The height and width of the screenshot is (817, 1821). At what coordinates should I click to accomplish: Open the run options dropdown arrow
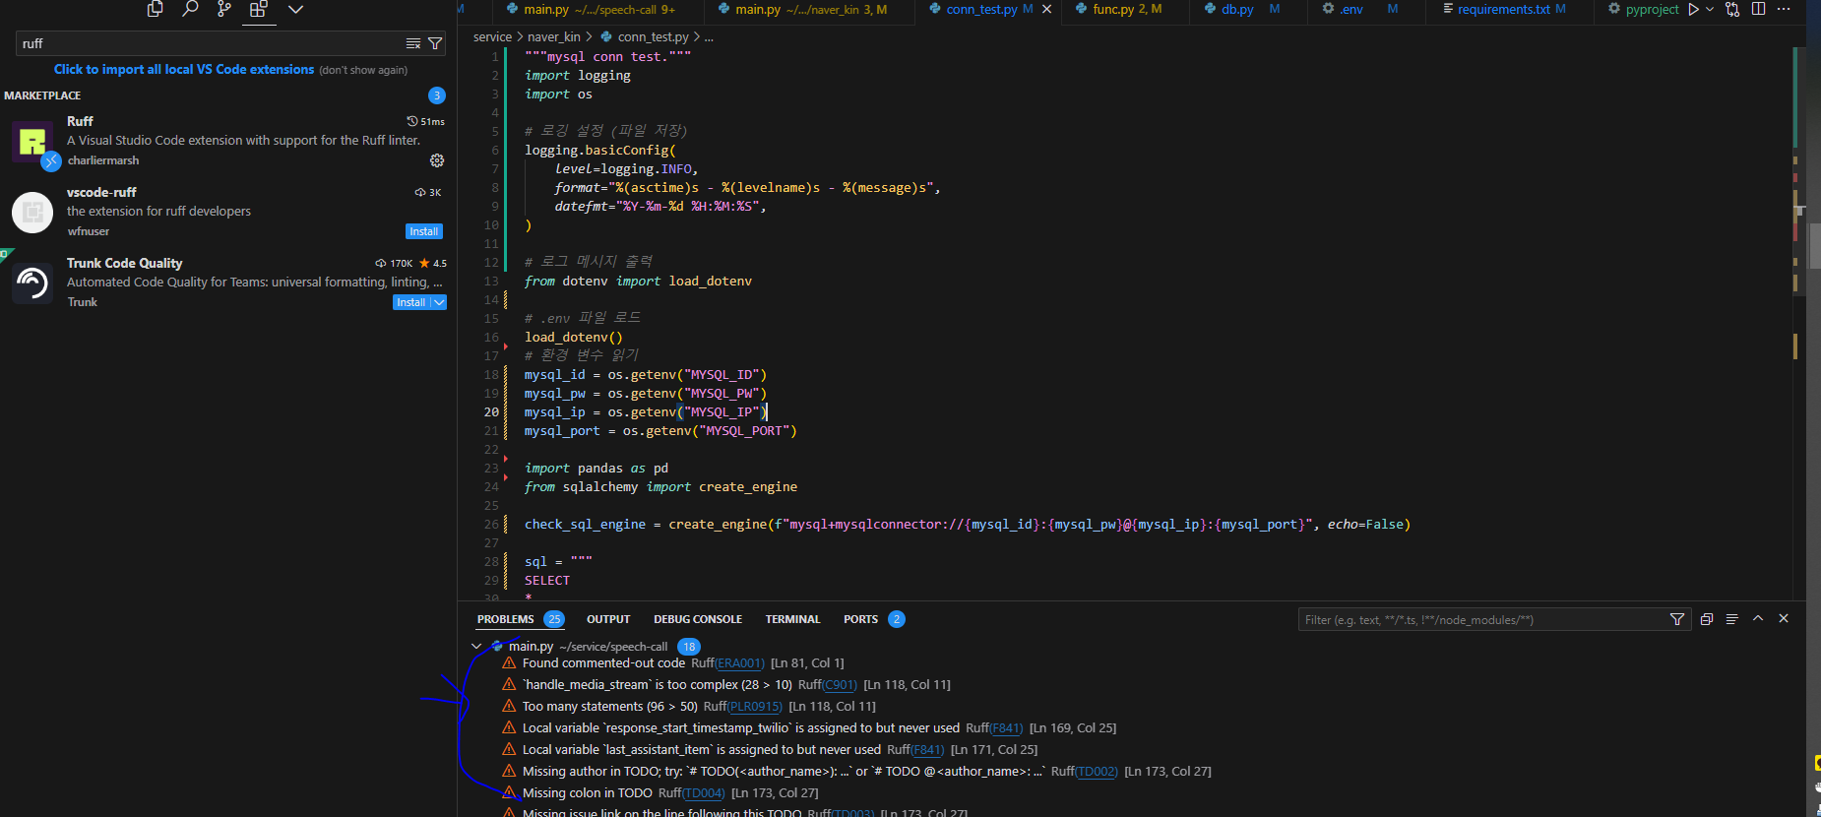(x=1710, y=9)
